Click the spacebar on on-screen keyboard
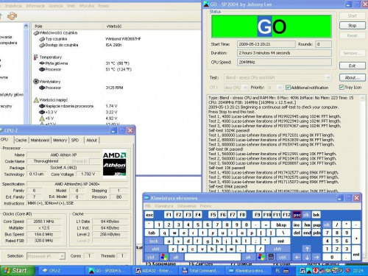368x276 pixels. click(213, 257)
